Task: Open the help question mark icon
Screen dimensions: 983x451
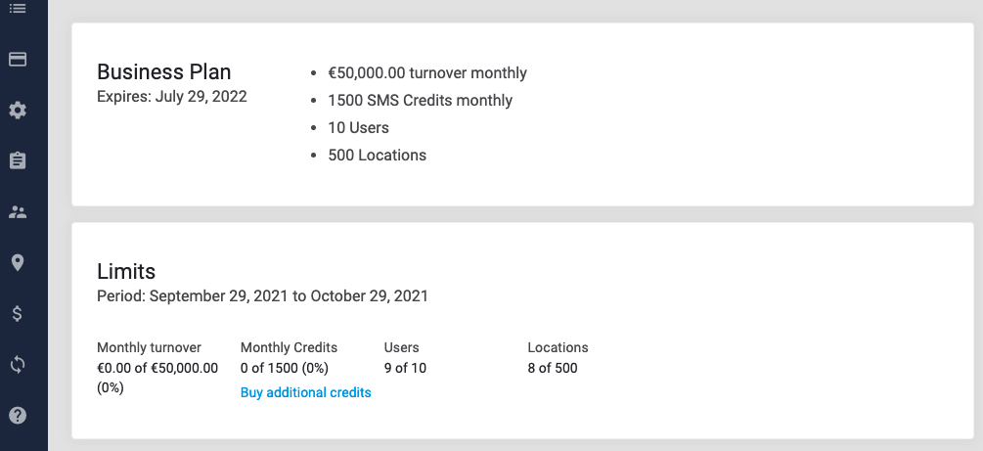Action: [x=18, y=415]
